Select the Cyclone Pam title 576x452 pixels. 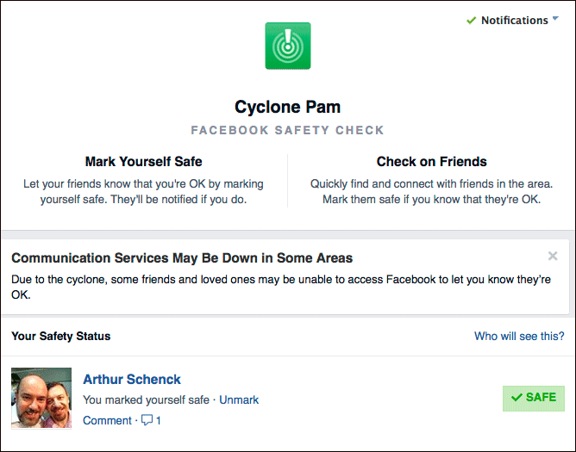[x=288, y=108]
